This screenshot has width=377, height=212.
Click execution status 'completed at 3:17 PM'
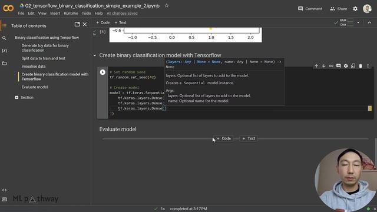(188, 209)
